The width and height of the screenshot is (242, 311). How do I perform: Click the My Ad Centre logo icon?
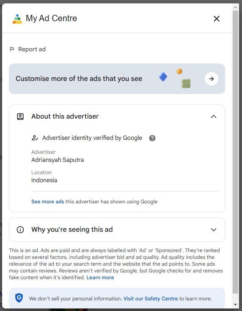(17, 19)
